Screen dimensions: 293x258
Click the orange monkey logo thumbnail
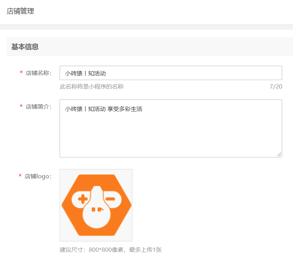(96, 205)
